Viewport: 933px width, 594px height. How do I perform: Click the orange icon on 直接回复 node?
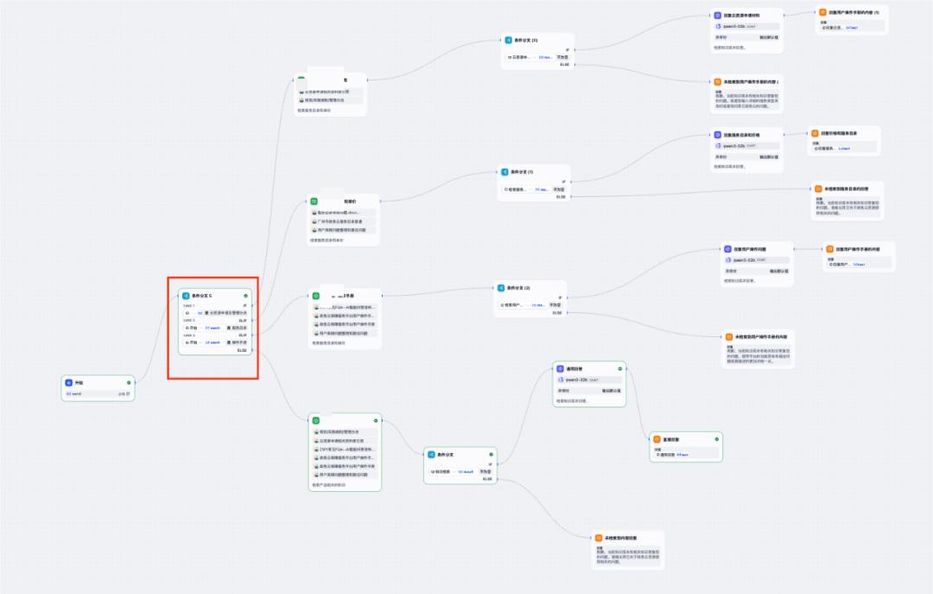(x=657, y=439)
